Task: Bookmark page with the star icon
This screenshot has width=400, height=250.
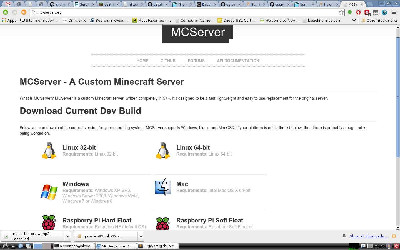Action: [x=341, y=12]
